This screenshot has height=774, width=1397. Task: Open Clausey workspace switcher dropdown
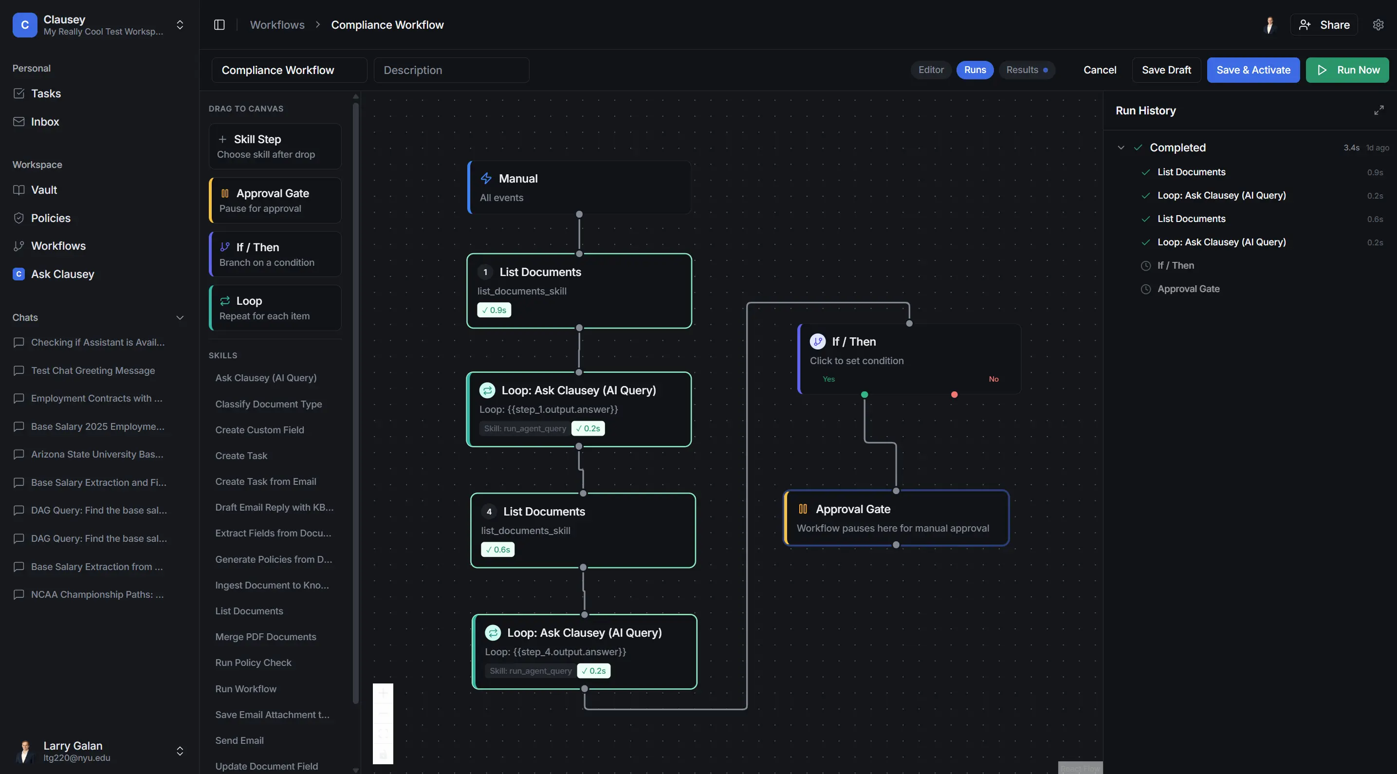[x=180, y=25]
